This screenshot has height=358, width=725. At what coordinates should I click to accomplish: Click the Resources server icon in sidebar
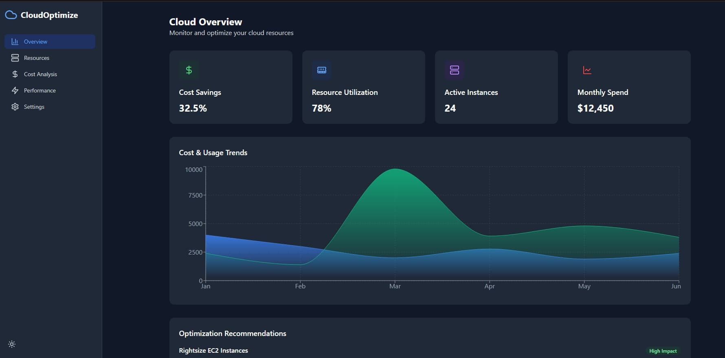click(x=15, y=58)
